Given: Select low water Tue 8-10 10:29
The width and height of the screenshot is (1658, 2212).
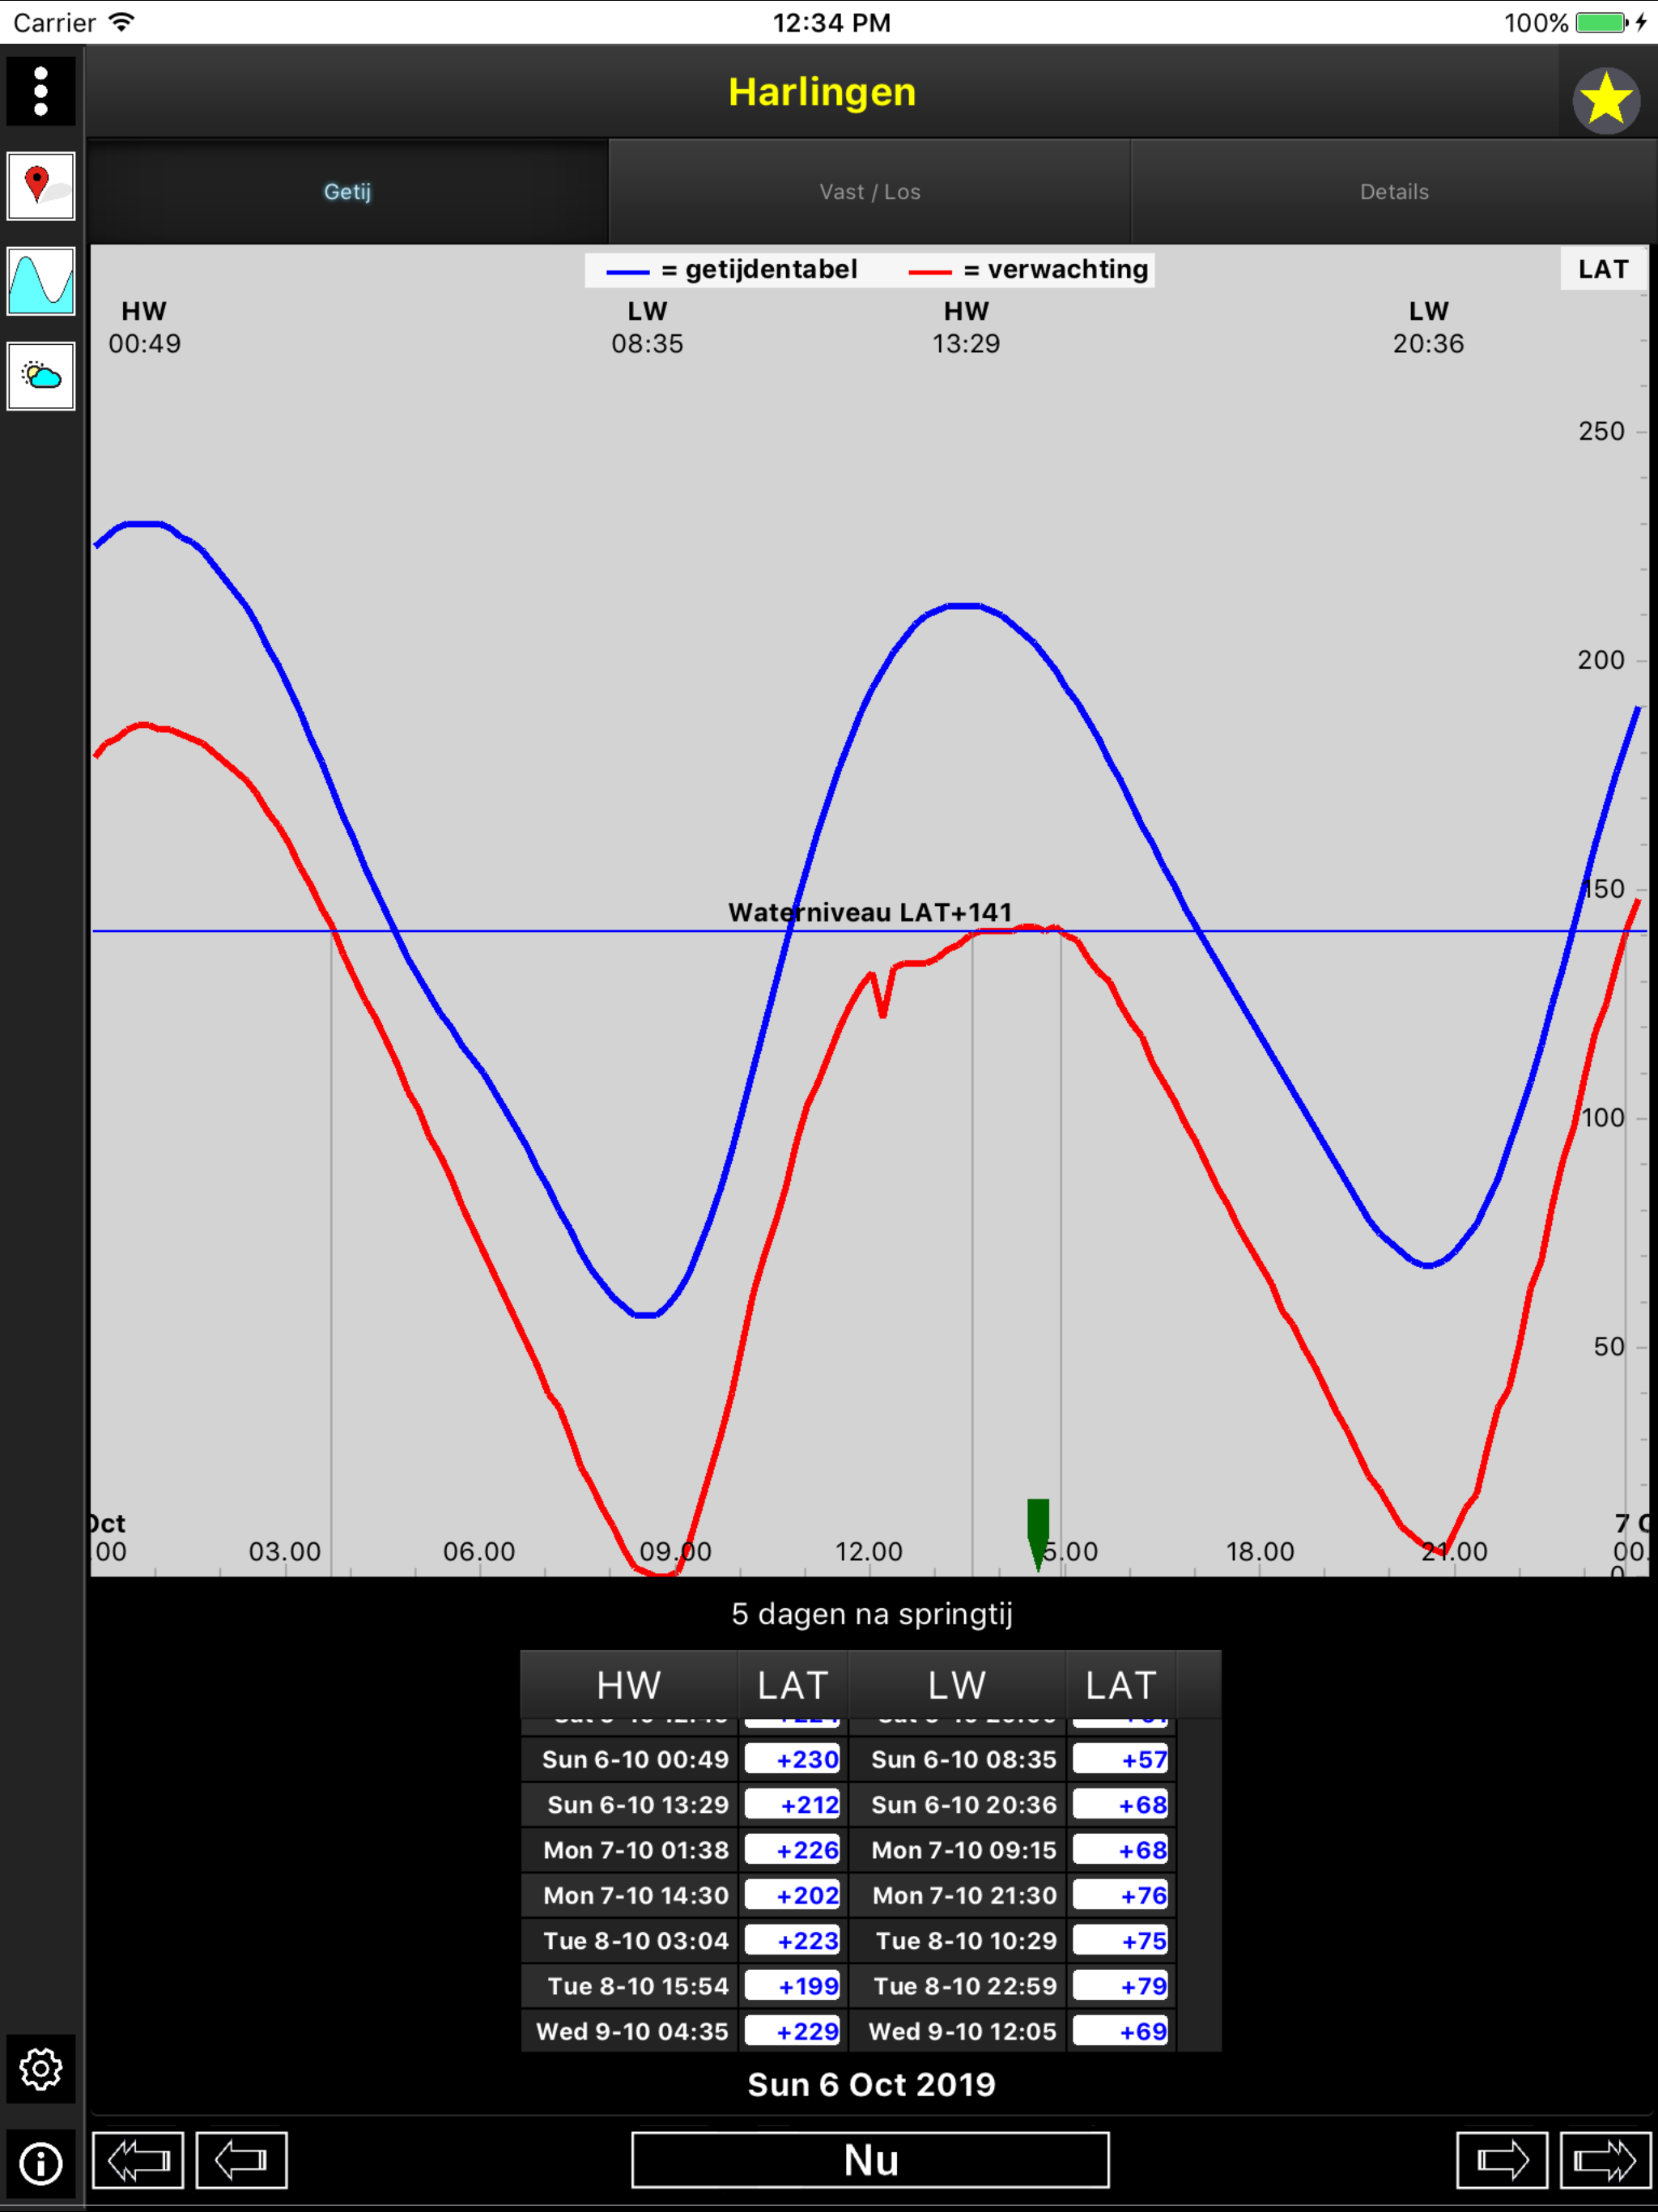Looking at the screenshot, I should 958,1940.
